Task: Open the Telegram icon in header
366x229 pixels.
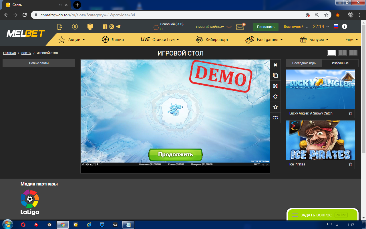Action: [x=118, y=27]
